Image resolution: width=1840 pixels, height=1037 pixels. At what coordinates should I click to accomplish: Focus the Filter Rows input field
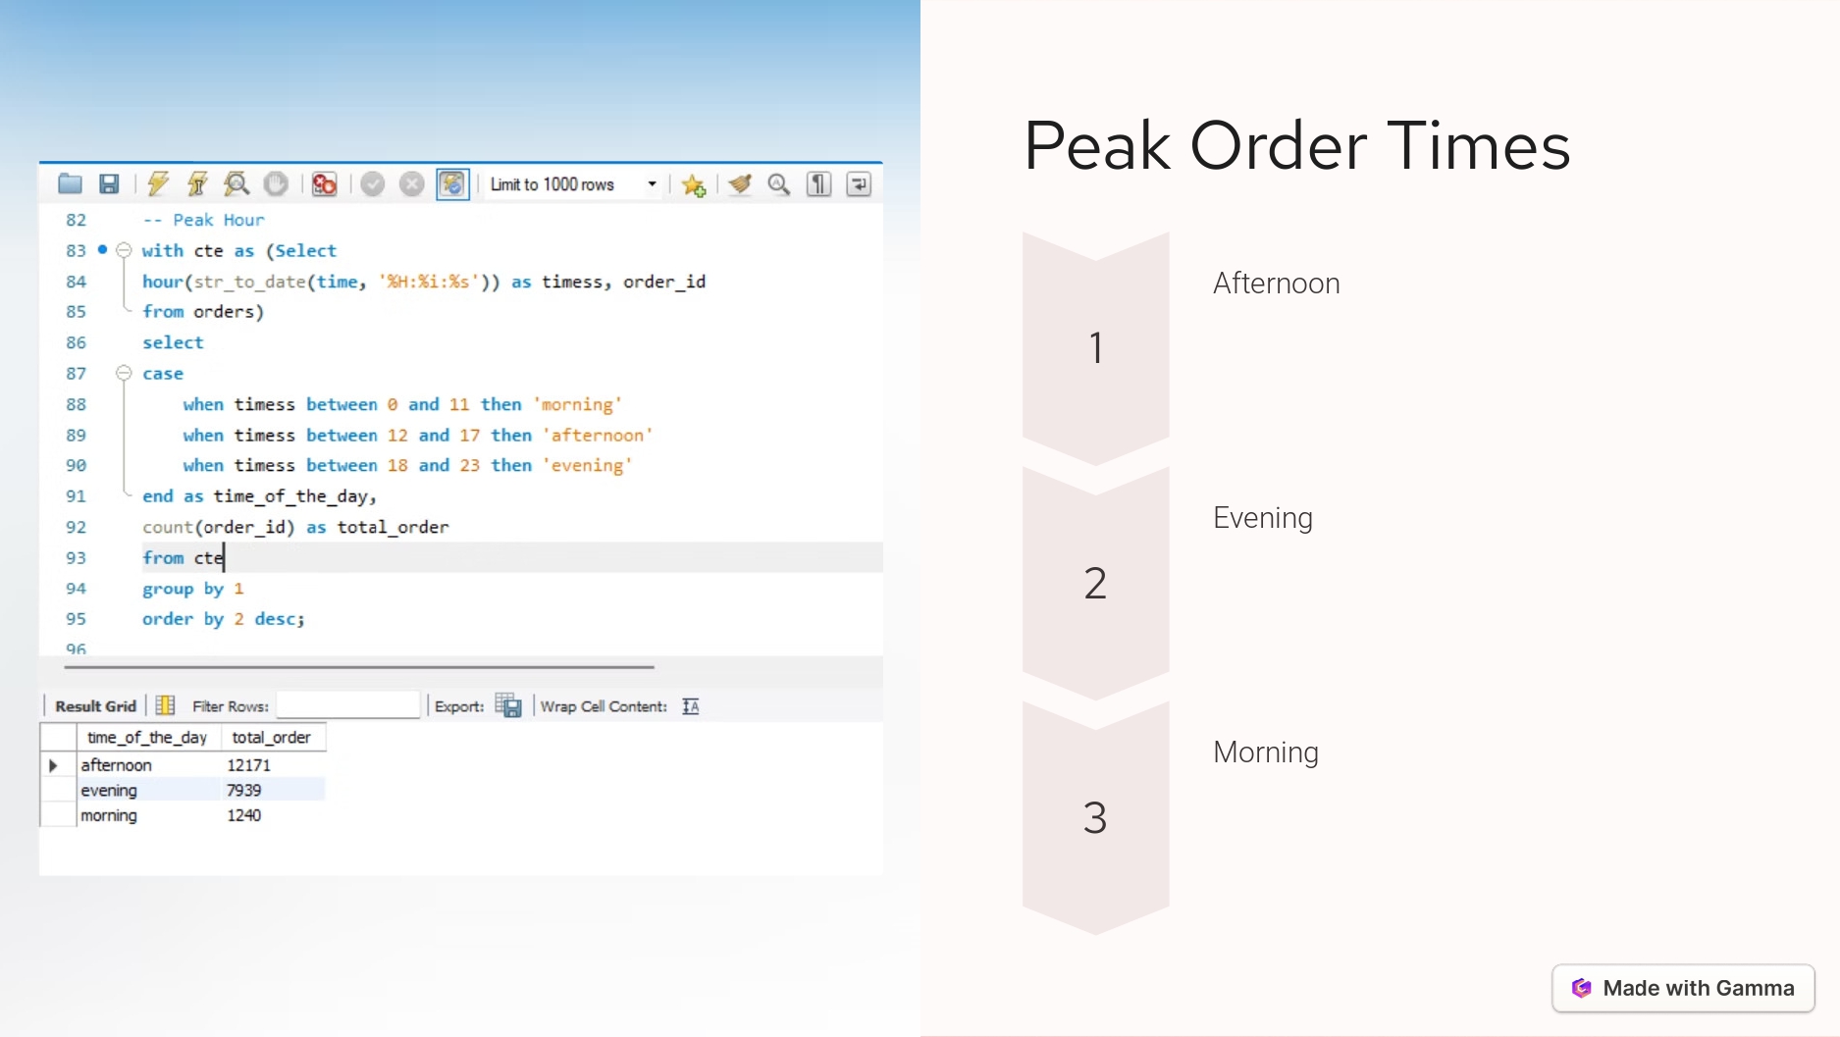tap(347, 705)
